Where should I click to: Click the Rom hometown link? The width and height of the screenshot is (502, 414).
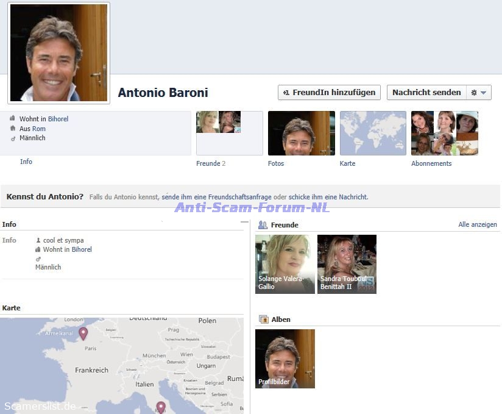[x=39, y=129]
